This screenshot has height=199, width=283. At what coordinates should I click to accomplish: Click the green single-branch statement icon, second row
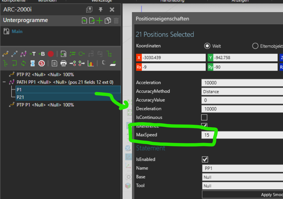(x=5, y=63)
